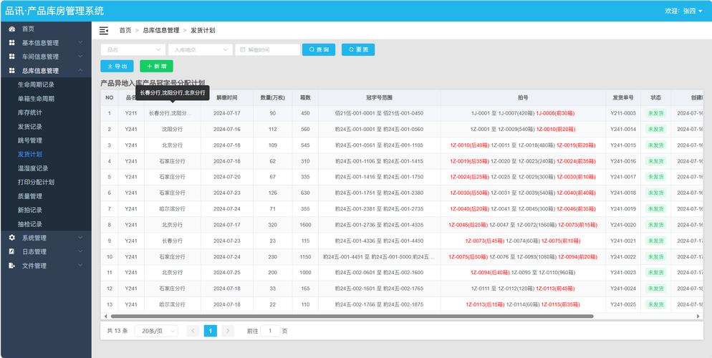Open the 入库地点 dropdown filter
Screen dimensions: 712x358
pyautogui.click(x=201, y=50)
